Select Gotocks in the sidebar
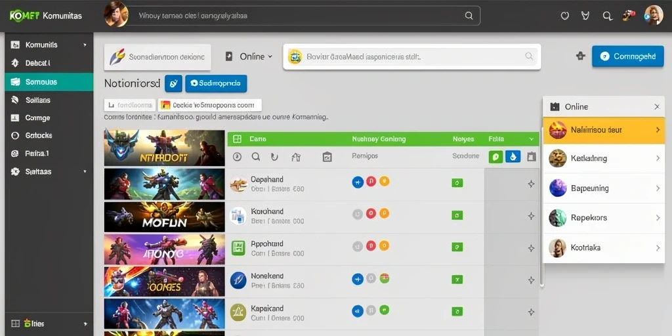 pos(49,135)
